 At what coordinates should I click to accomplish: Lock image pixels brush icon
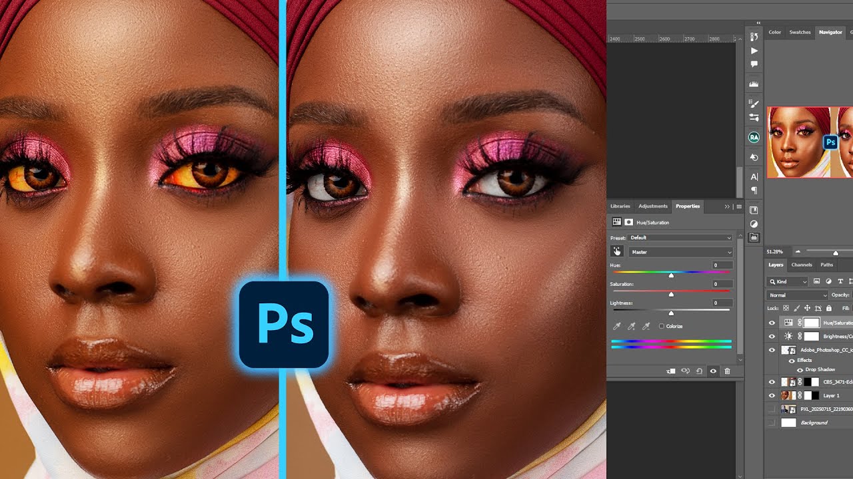point(797,308)
